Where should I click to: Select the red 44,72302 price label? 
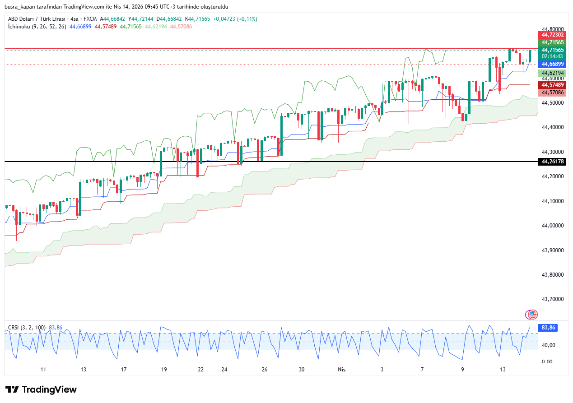552,35
